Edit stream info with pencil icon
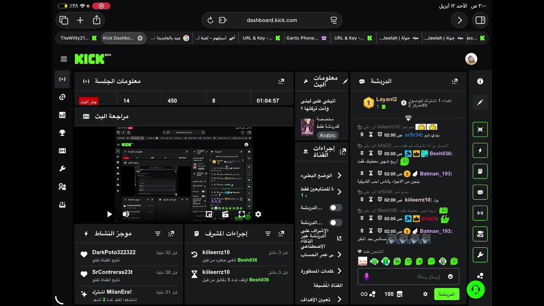Screen dimensions: 544x306 (346, 81)
